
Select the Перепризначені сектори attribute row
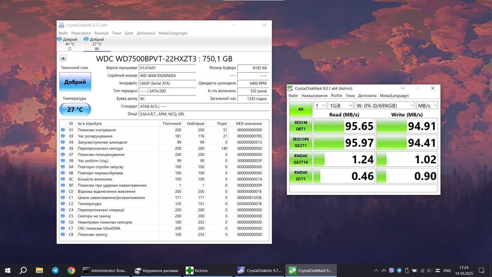coord(161,149)
